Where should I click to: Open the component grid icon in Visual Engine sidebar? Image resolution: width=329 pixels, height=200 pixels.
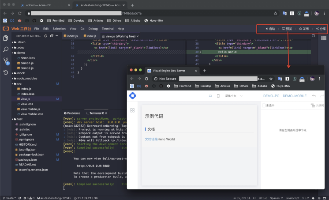click(132, 110)
